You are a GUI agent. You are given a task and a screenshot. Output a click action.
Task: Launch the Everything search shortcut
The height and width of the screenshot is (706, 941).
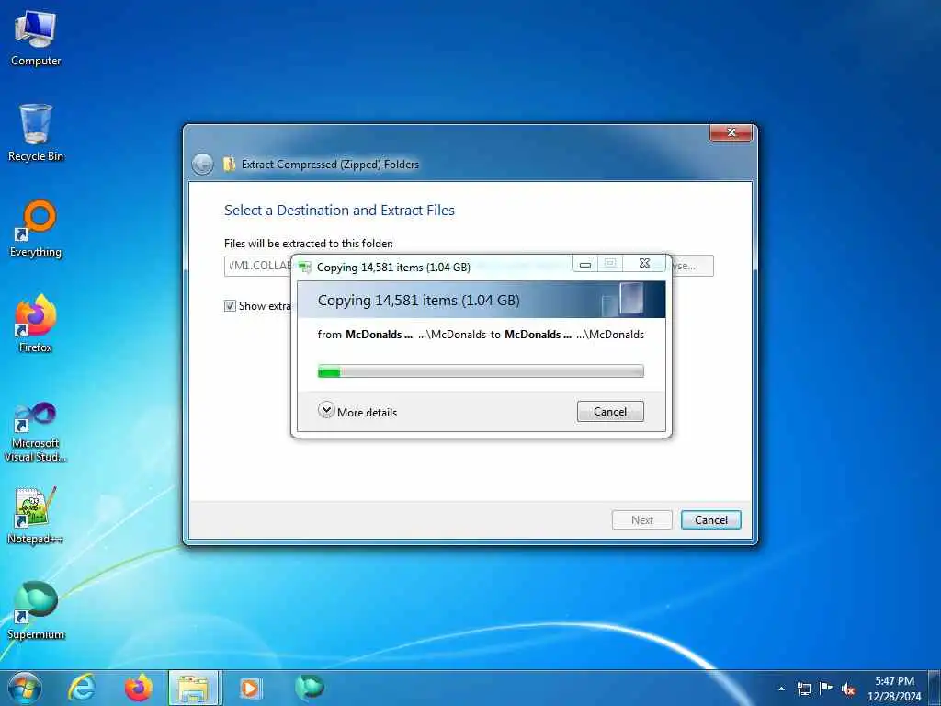tap(36, 229)
